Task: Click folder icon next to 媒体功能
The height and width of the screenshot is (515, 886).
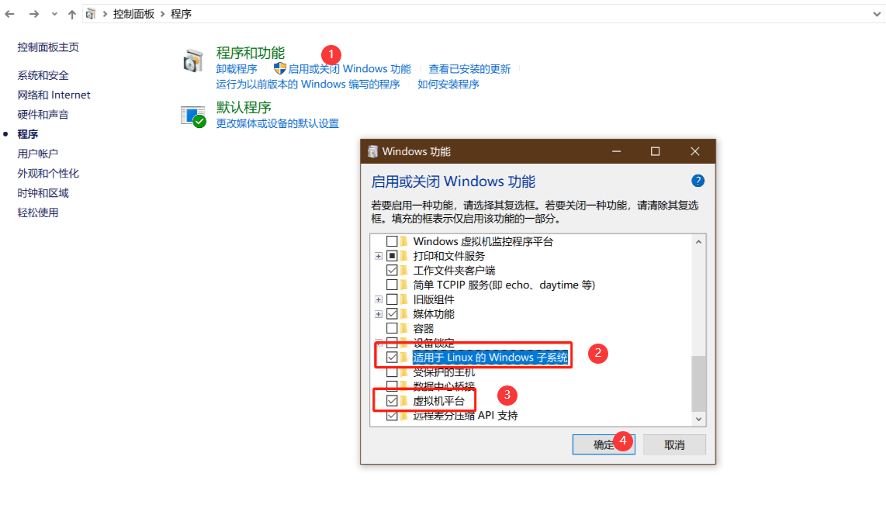Action: point(404,314)
